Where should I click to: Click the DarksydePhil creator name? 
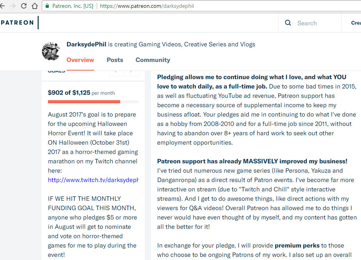coord(86,44)
